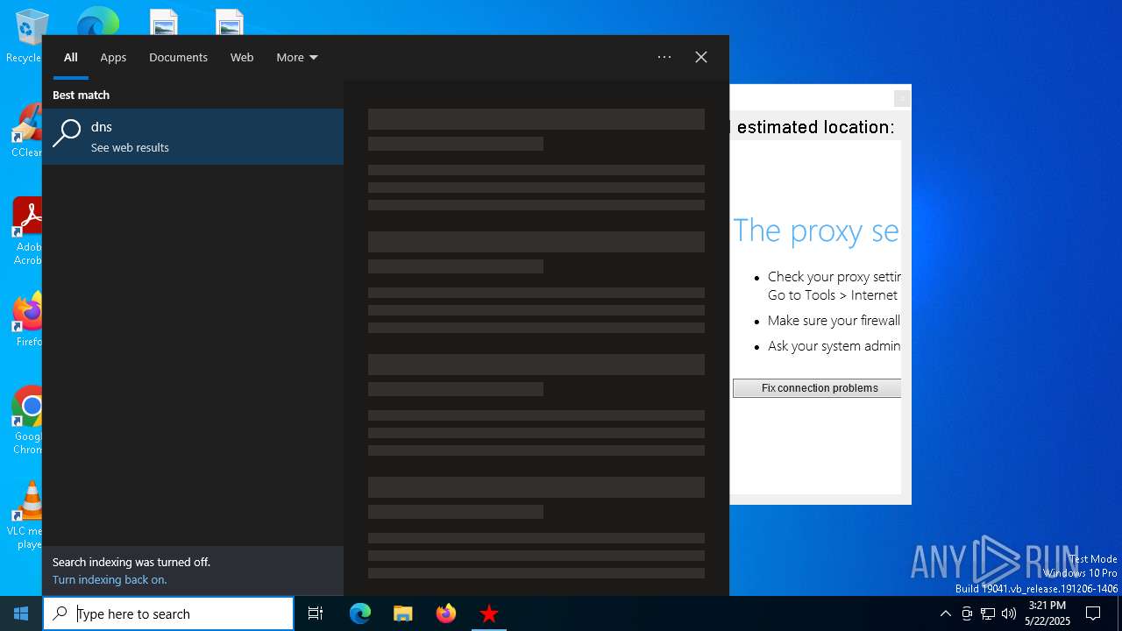The width and height of the screenshot is (1122, 631).
Task: Select the CCleaner desktop shortcut
Action: [x=26, y=131]
